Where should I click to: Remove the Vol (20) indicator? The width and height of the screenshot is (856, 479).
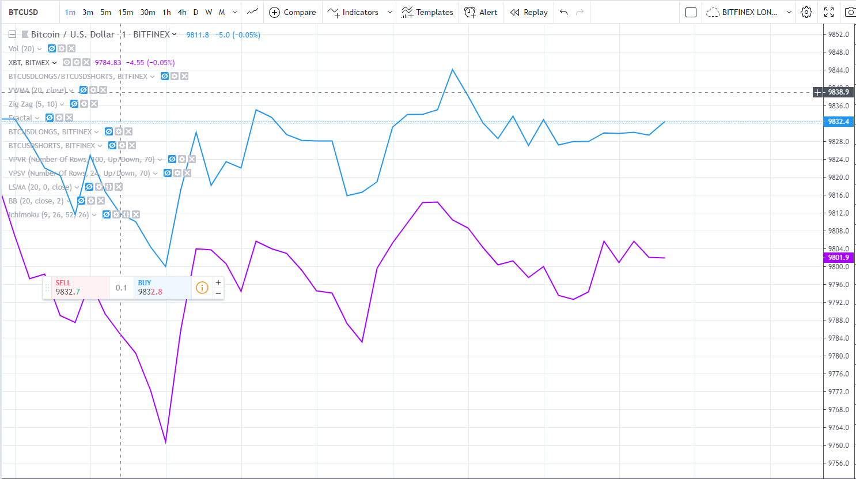71,48
